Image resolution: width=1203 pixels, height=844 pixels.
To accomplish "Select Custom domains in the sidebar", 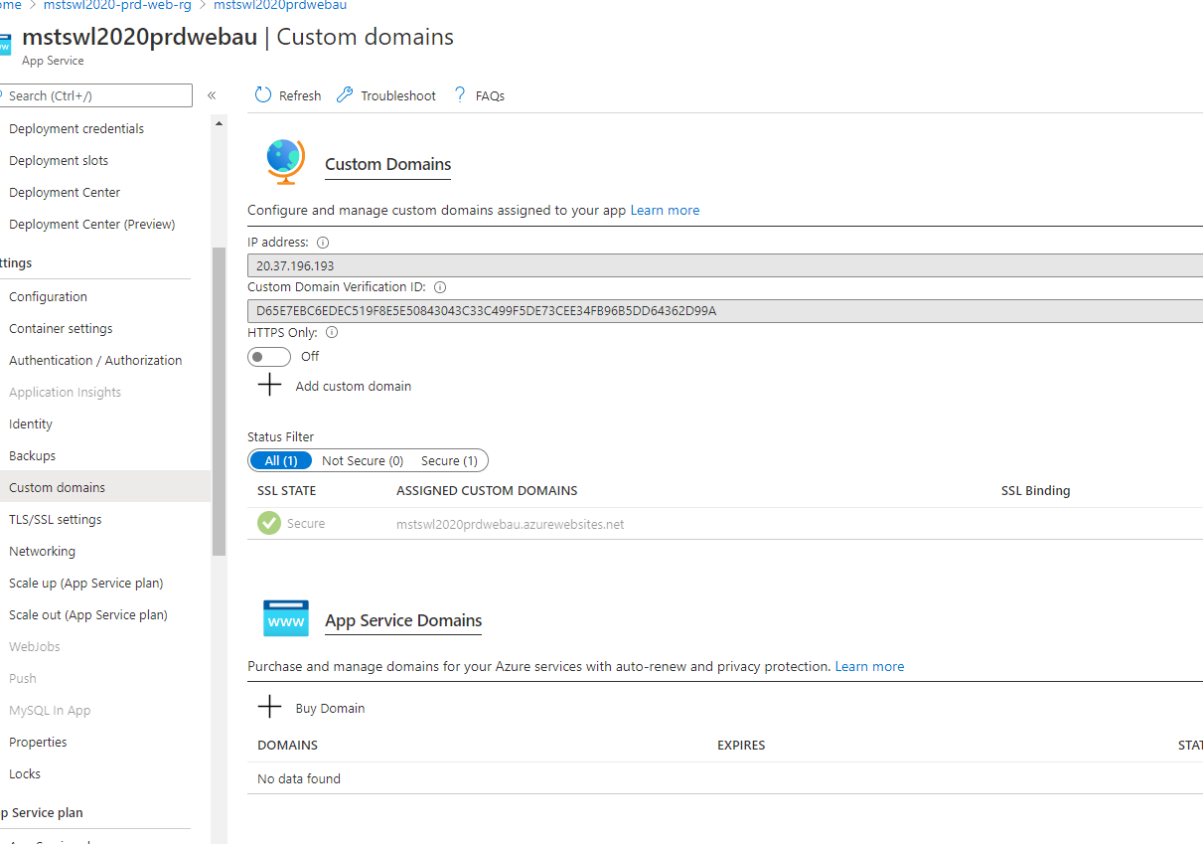I will (x=105, y=488).
